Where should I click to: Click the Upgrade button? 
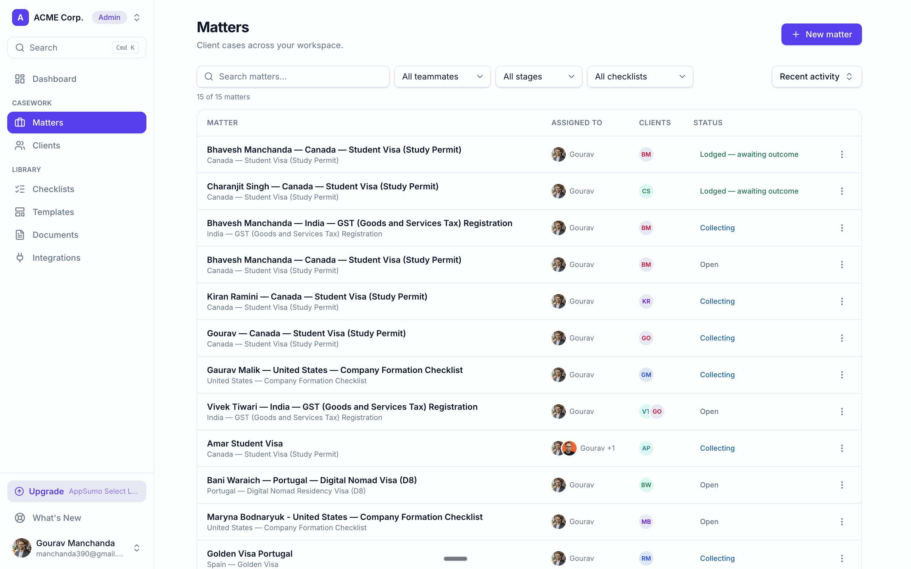[x=77, y=491]
